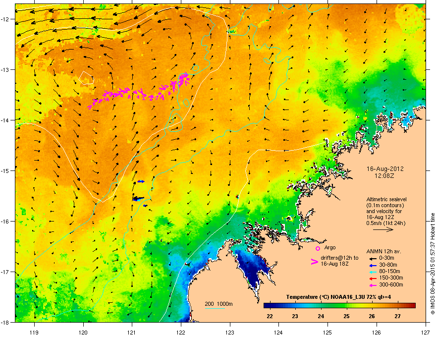This screenshot has height=337, width=436.
Task: Click the longitude axis label 125
Action: click(x=327, y=333)
